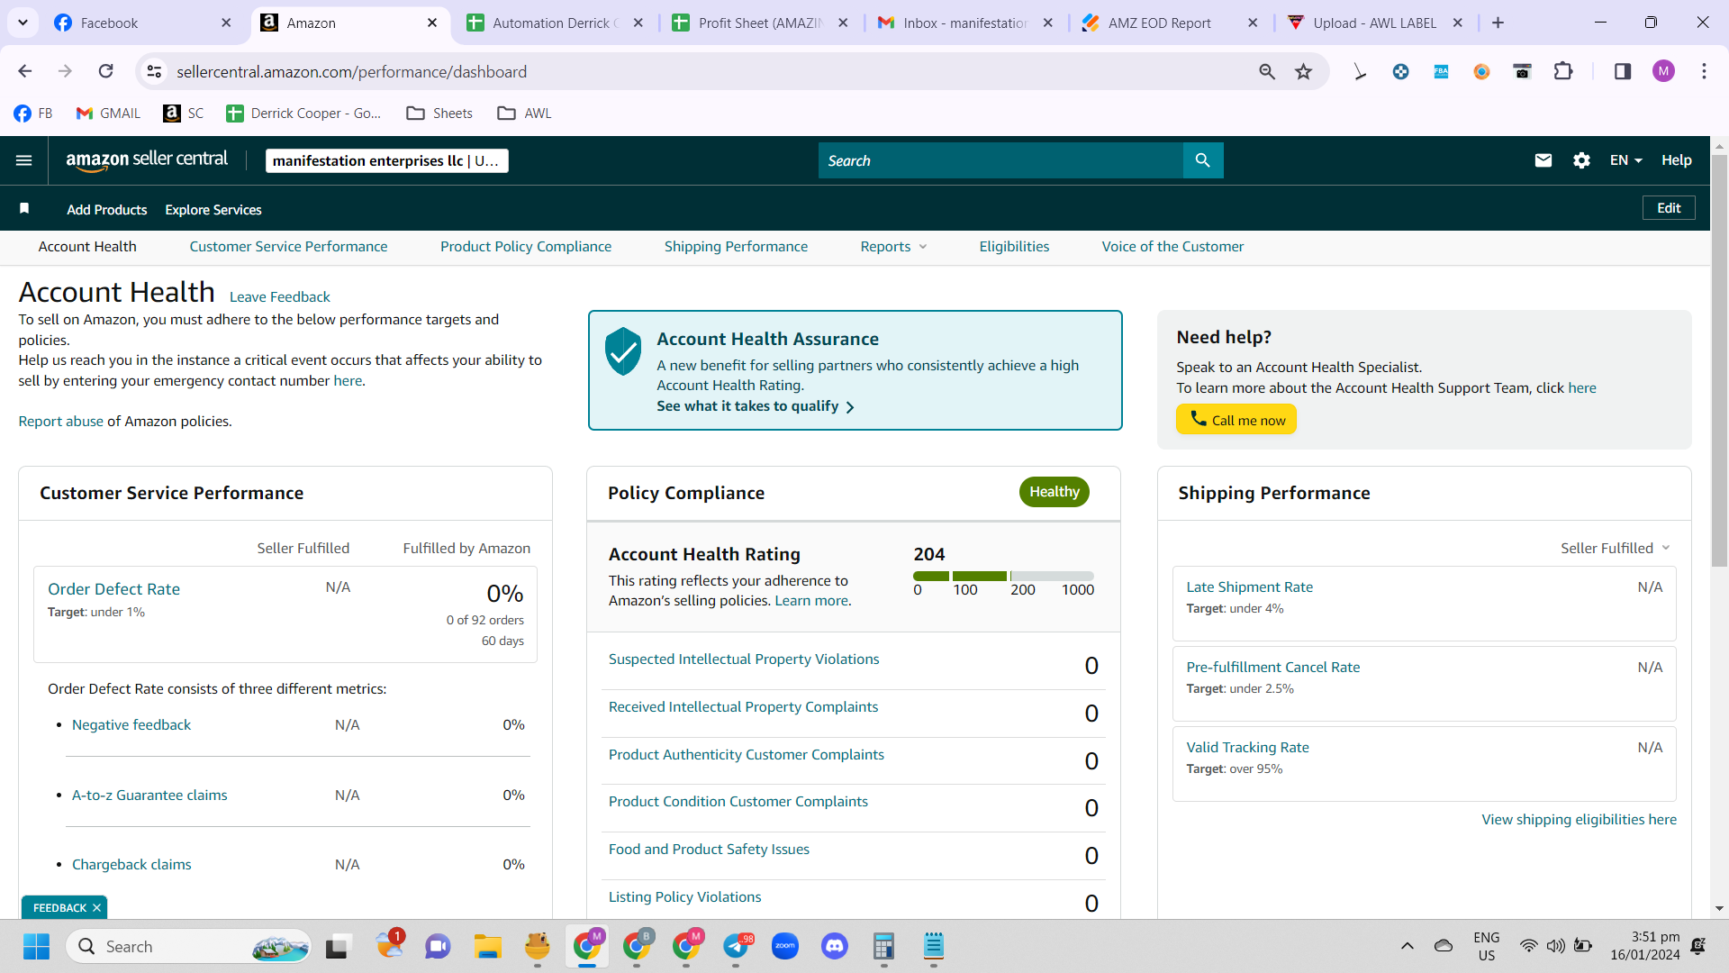Open the Extensions puzzle icon
Screen dimensions: 1729x973
pyautogui.click(x=1563, y=71)
